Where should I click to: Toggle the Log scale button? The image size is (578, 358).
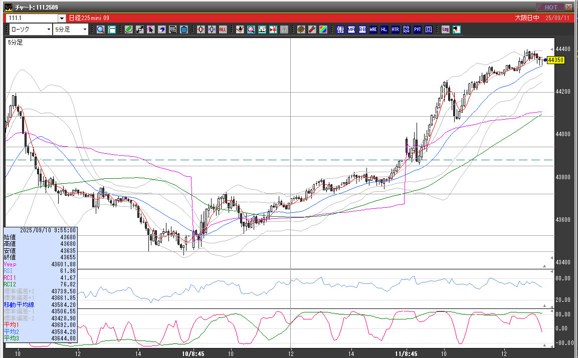pyautogui.click(x=445, y=30)
